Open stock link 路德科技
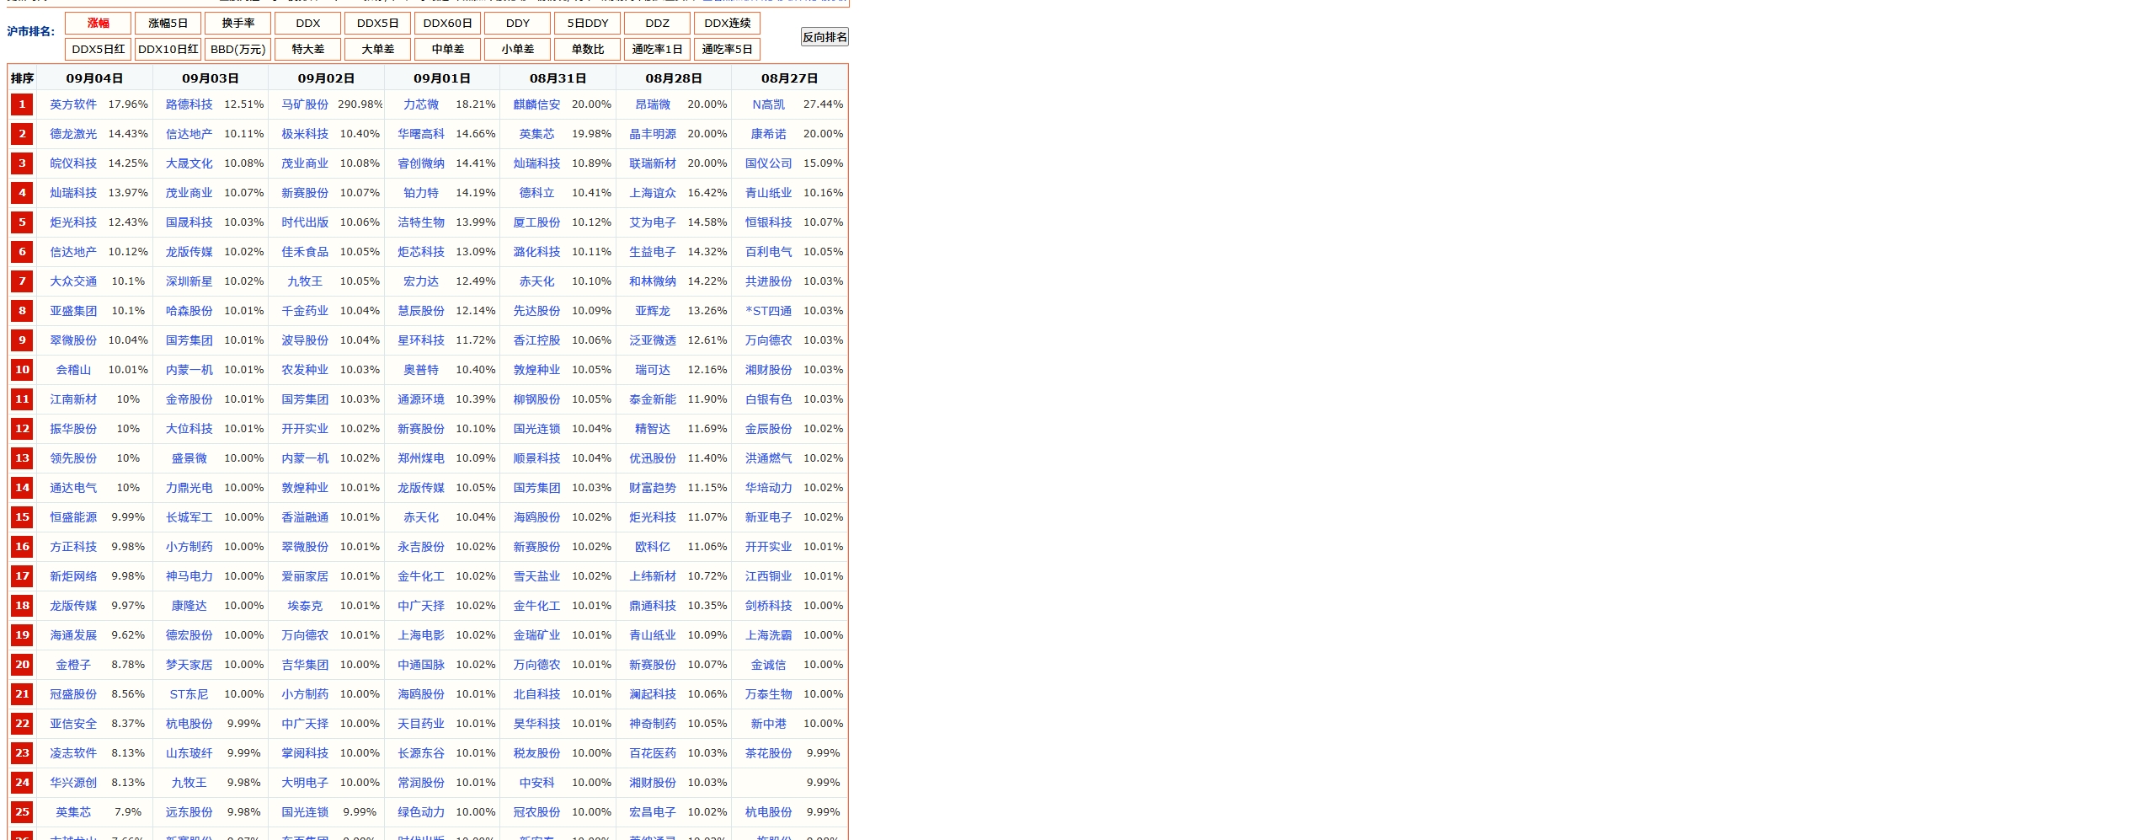Viewport: 2156px width, 840px height. click(189, 104)
